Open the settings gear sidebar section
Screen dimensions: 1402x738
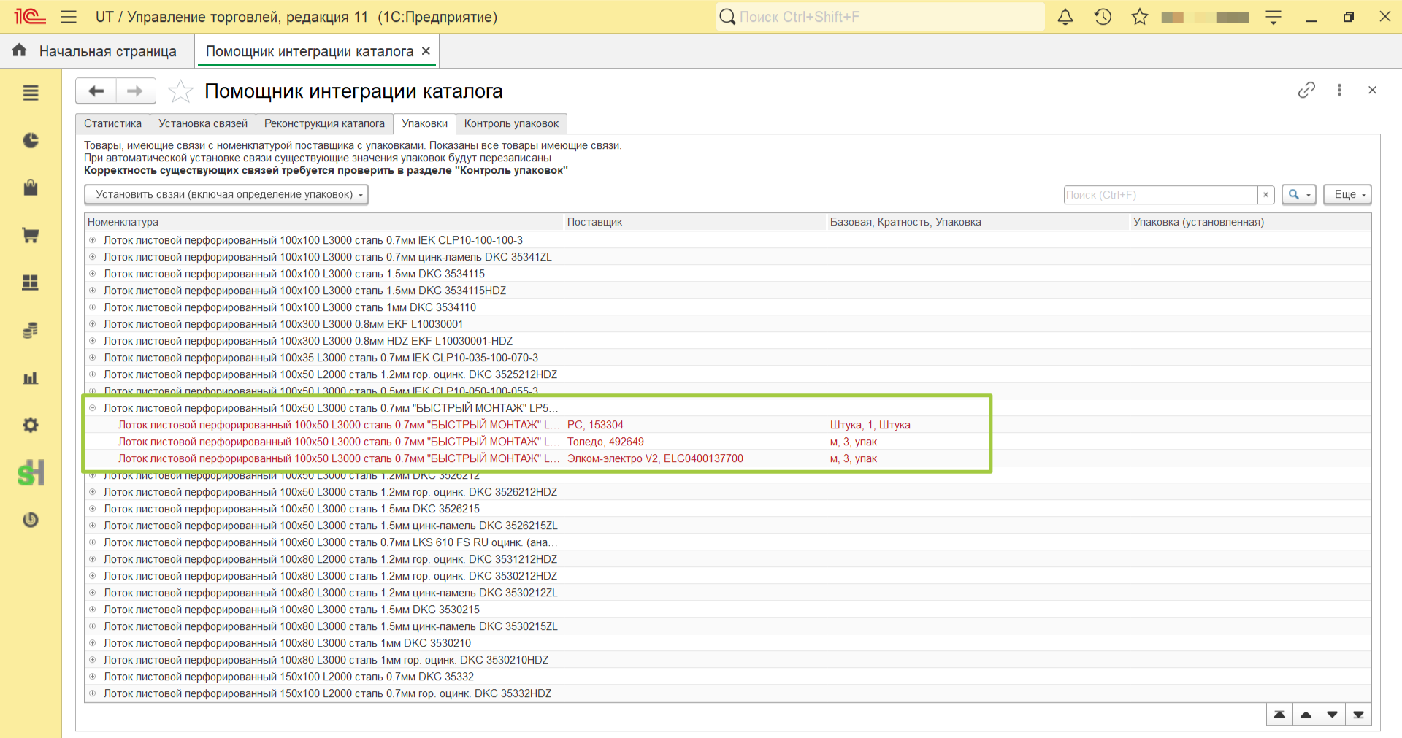coord(31,425)
